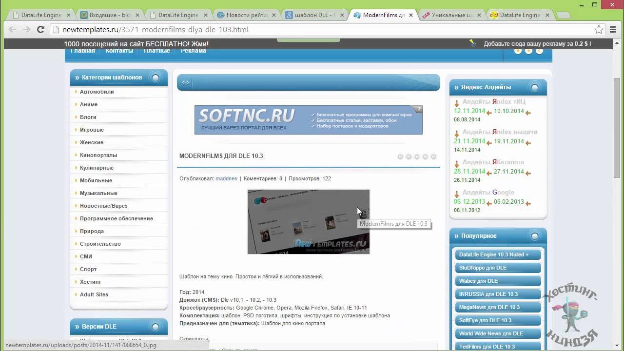
Task: Close the ModernFilms tab
Action: [411, 15]
